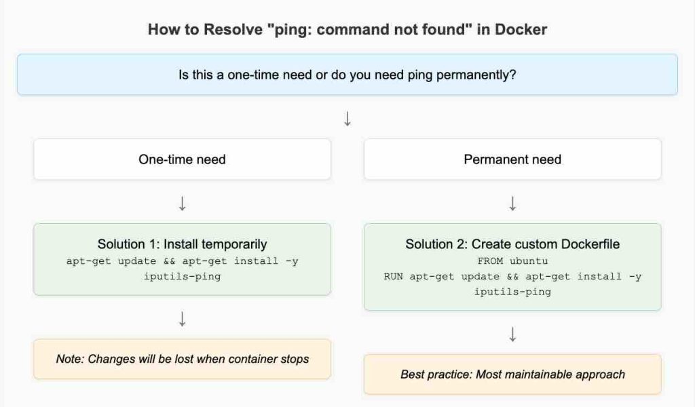The image size is (695, 407).
Task: Click the first apt-get command line in Solution 1
Action: point(182,260)
